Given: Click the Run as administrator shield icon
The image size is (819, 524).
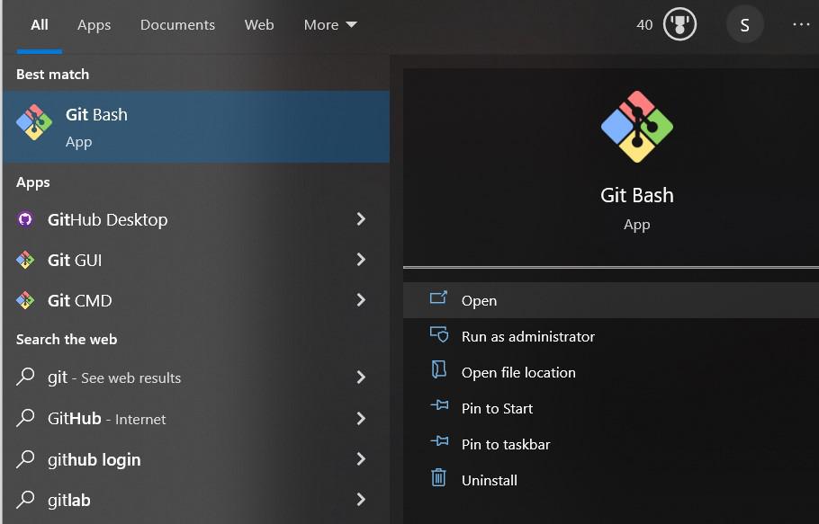Looking at the screenshot, I should pos(439,333).
